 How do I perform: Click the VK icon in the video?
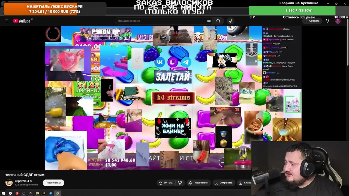[160, 62]
